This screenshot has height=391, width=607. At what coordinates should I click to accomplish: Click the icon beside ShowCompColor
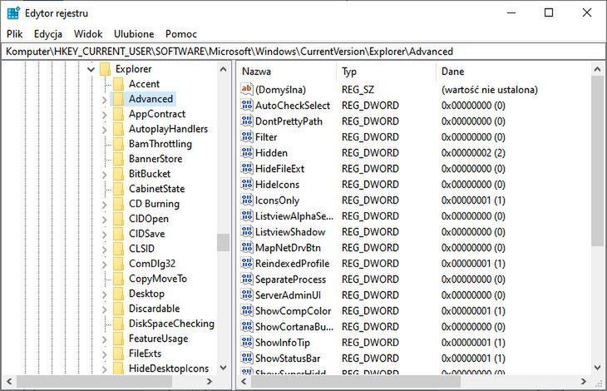247,311
